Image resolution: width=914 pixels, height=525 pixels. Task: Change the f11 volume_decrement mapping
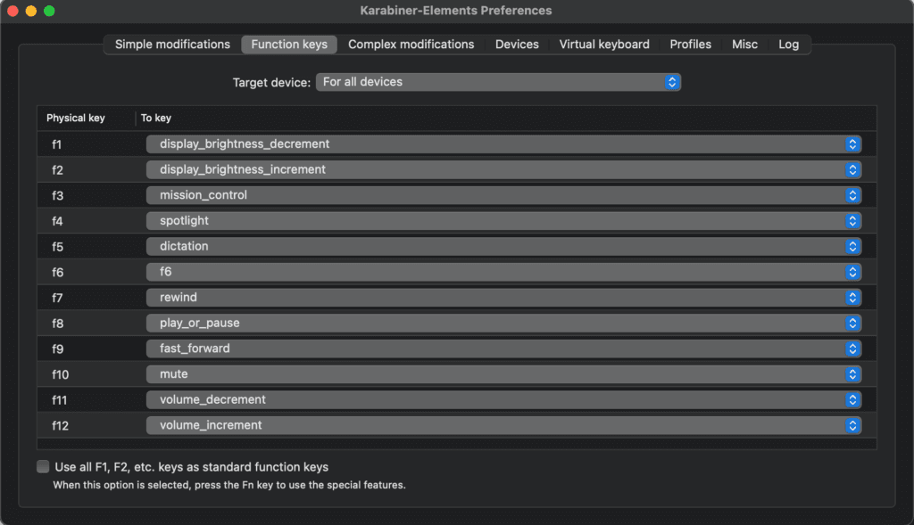503,400
